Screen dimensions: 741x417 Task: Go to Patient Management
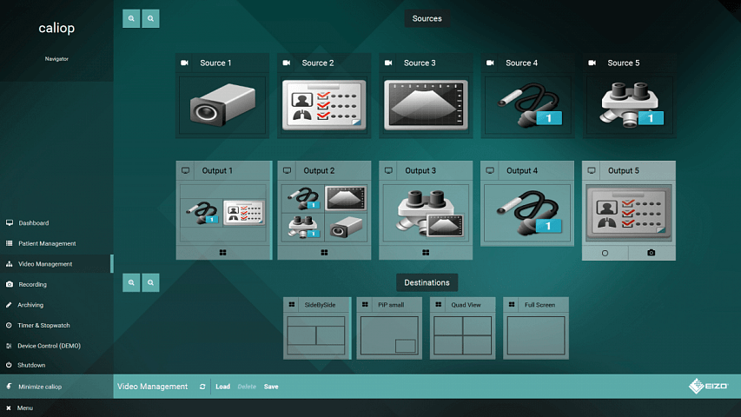click(47, 243)
